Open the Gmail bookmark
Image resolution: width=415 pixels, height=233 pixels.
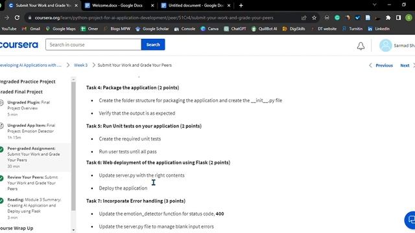(31, 28)
